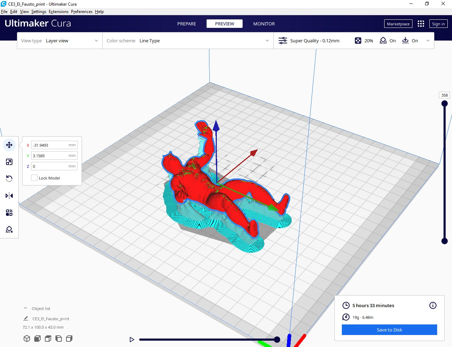Screen dimensions: 452x347
Task: Open the Color scheme Line Type dropdown
Action: tap(188, 41)
